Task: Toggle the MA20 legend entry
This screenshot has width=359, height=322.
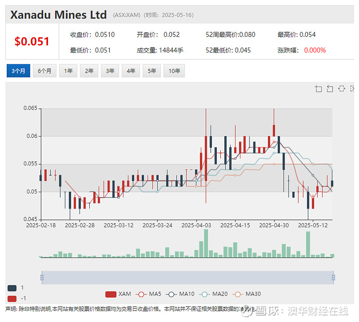Action: [x=214, y=294]
